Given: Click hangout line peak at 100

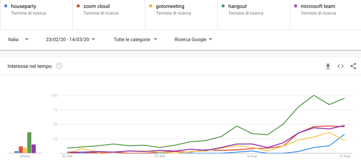Looking at the screenshot, I should coord(314,95).
